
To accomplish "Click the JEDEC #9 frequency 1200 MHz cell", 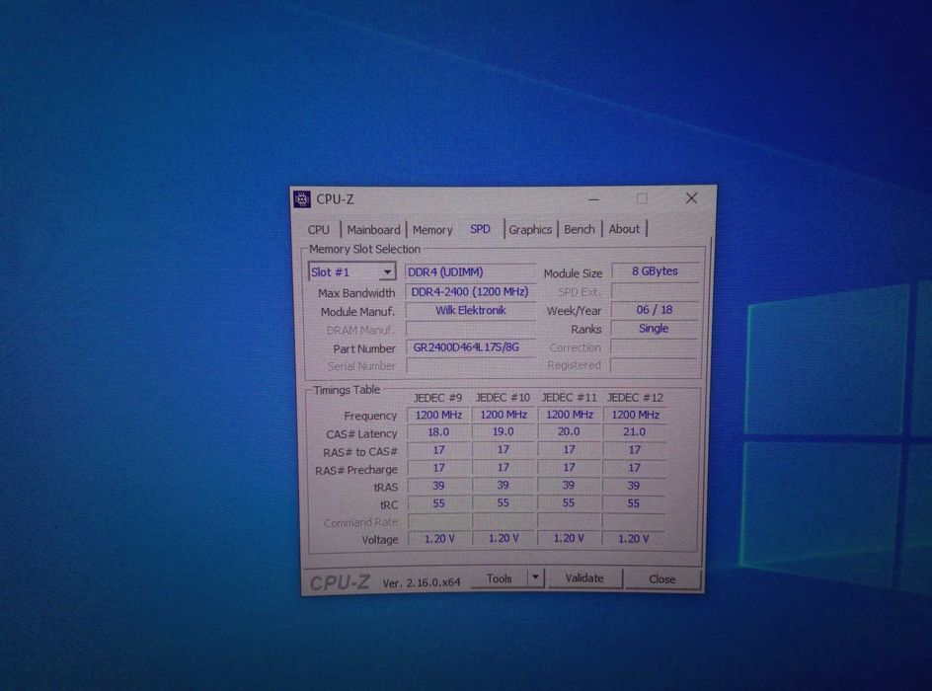I will coord(438,415).
